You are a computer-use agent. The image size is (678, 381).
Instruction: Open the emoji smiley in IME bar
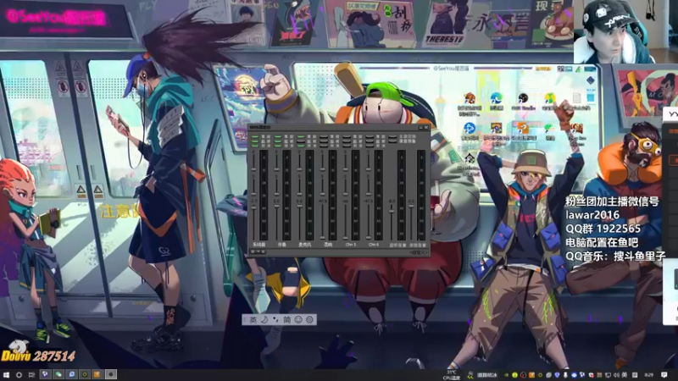point(298,320)
